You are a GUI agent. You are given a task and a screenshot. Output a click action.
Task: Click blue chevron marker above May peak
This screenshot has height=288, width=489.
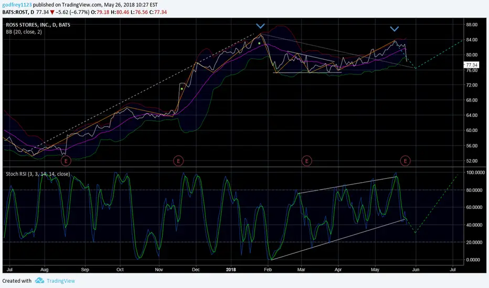[395, 29]
